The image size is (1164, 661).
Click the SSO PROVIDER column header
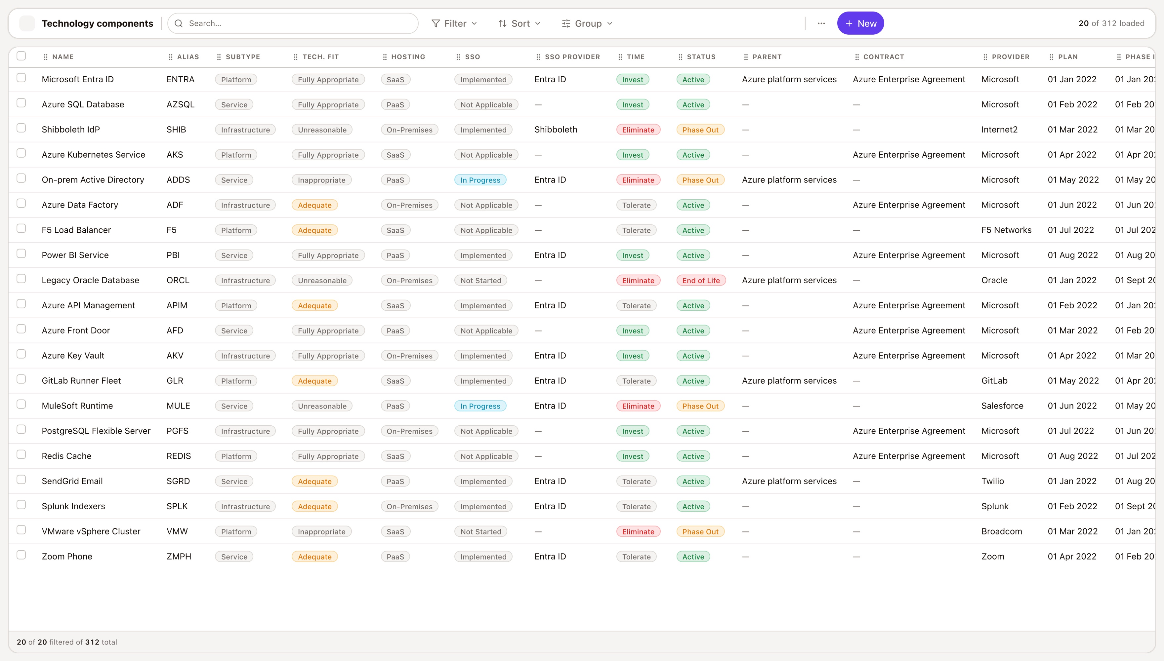(x=572, y=57)
